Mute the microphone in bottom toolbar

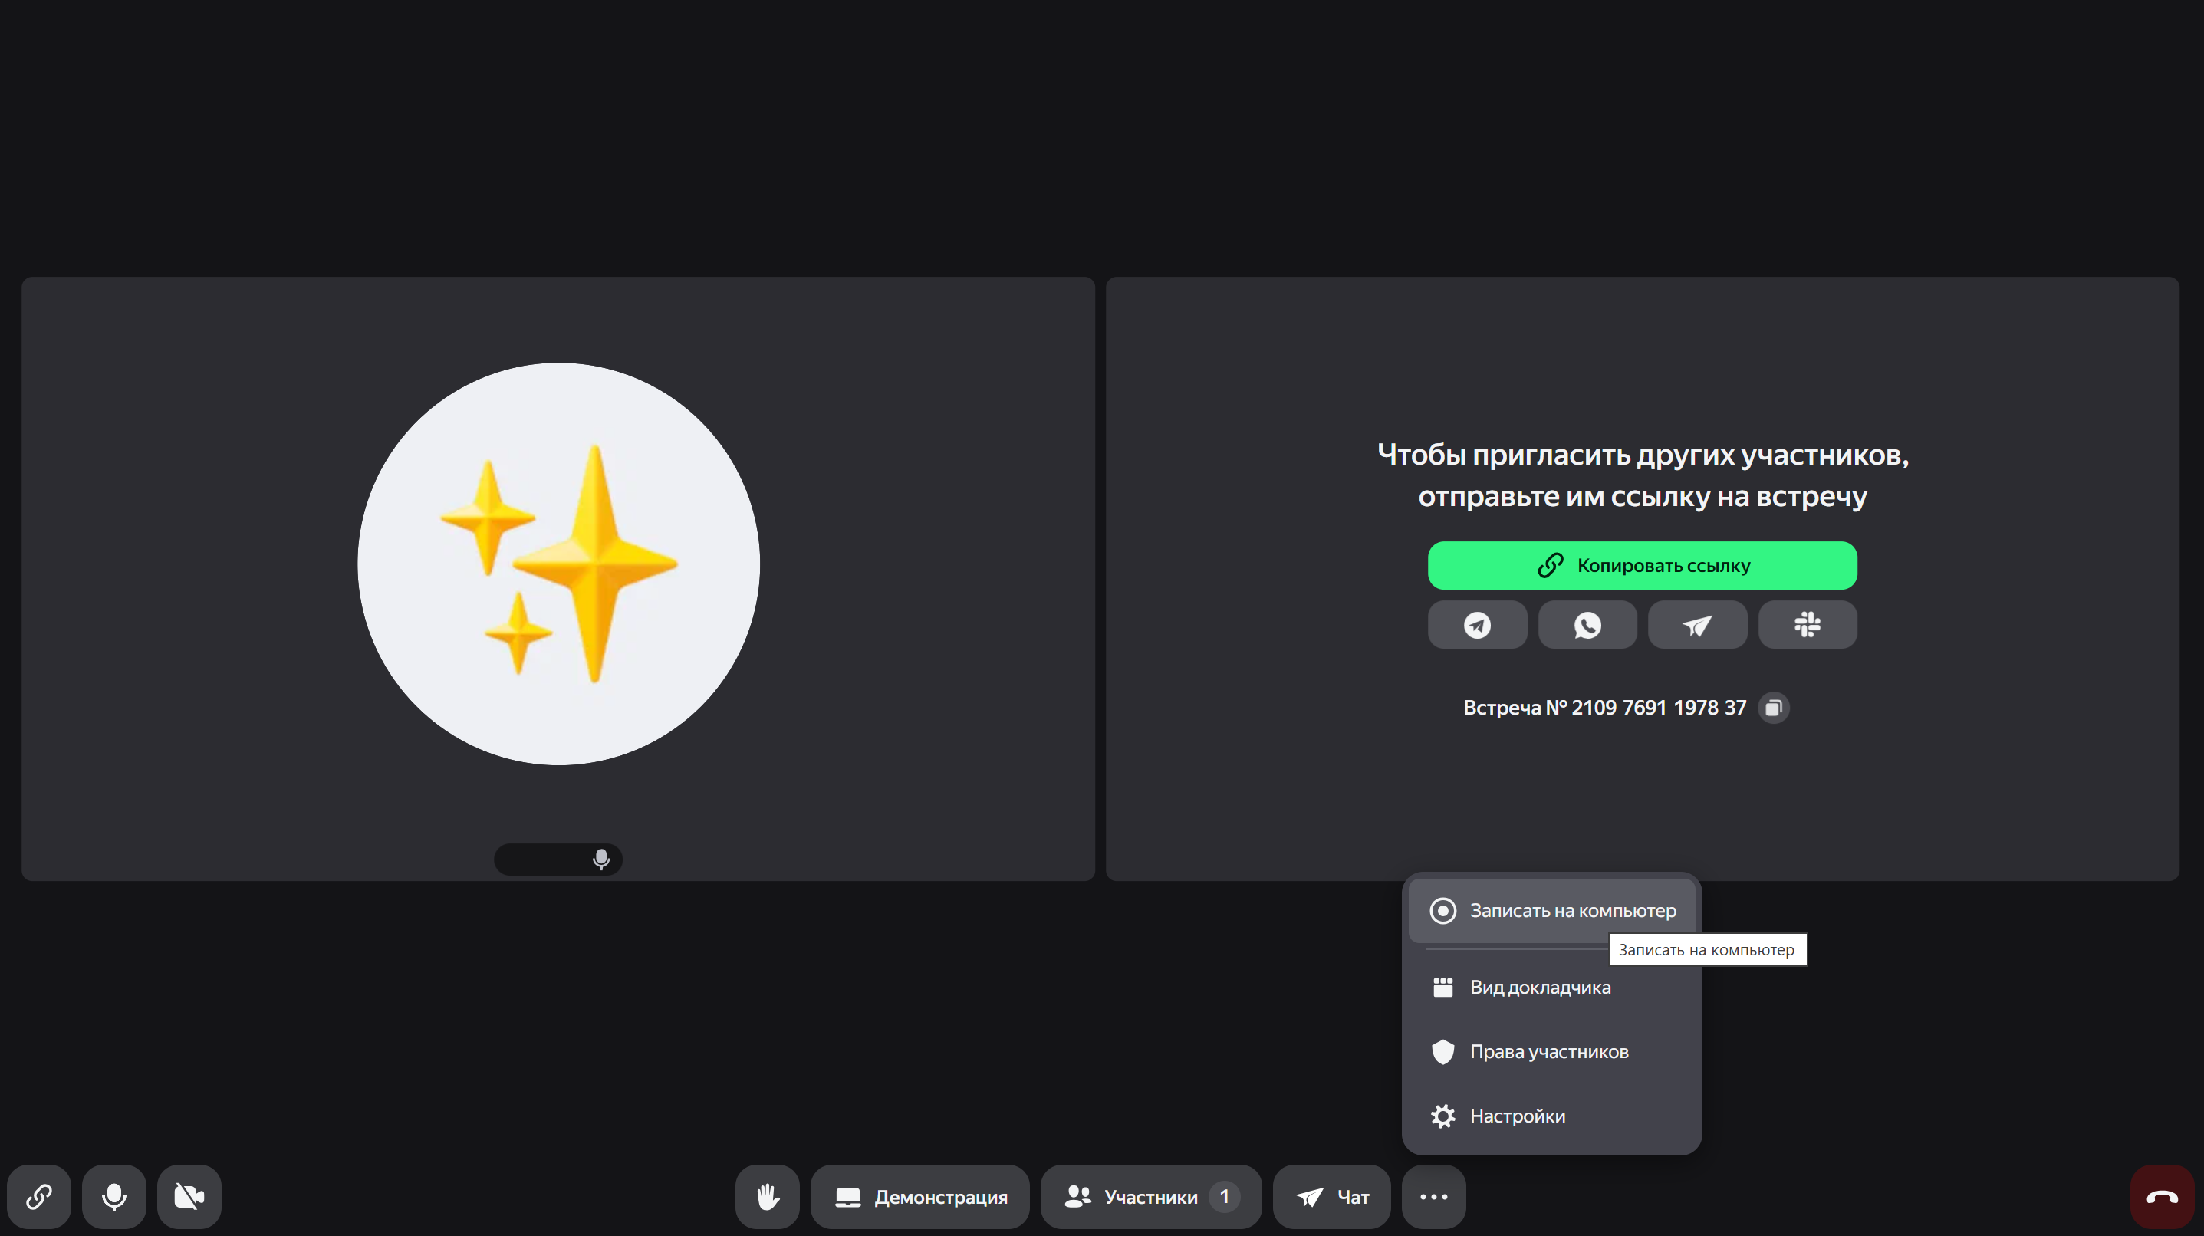pos(113,1196)
